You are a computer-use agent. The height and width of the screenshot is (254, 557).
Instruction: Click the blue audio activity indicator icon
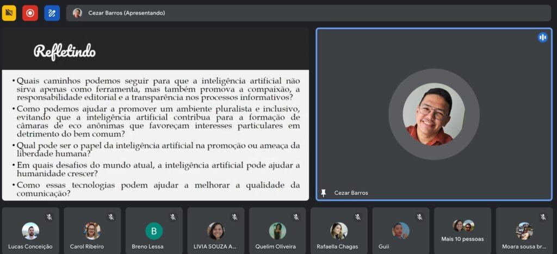tap(542, 37)
